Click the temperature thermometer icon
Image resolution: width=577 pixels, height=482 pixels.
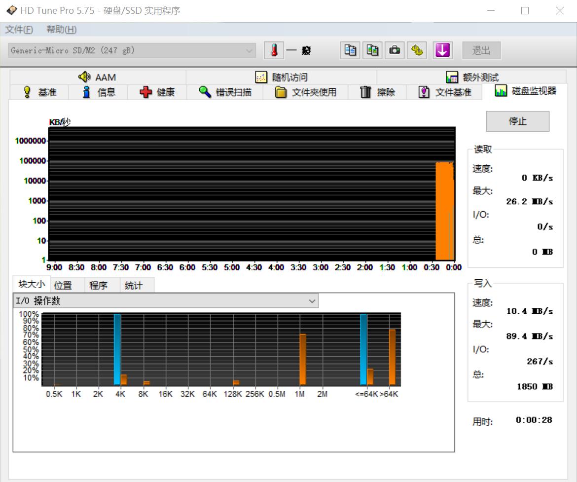point(273,50)
